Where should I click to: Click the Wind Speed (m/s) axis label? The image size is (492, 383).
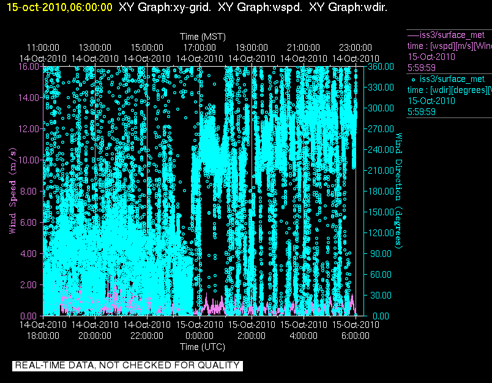13,191
